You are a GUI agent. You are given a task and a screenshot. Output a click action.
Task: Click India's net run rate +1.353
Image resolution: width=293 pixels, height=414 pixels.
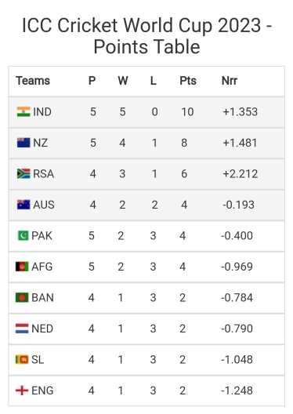(240, 112)
